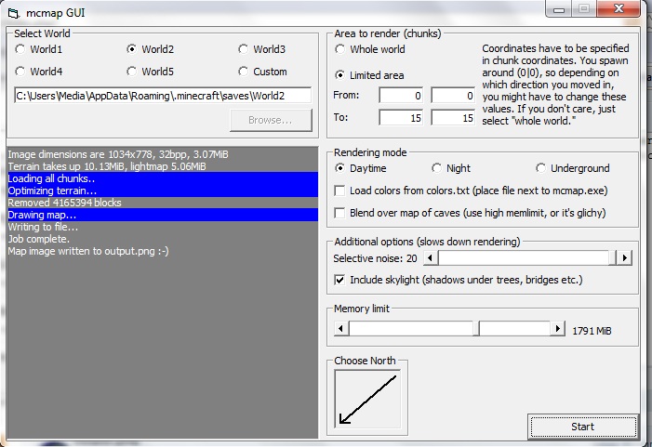The height and width of the screenshot is (447, 652).
Task: Minimize the mcmap GUI window
Action: 559,9
